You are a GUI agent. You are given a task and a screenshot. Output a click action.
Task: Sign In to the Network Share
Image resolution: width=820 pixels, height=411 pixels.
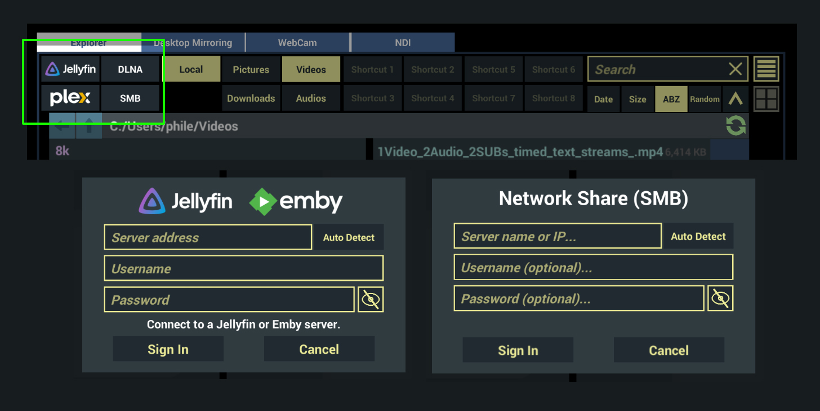[518, 350]
